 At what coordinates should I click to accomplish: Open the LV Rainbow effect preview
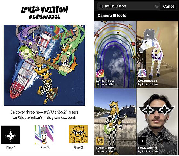[x=115, y=54]
